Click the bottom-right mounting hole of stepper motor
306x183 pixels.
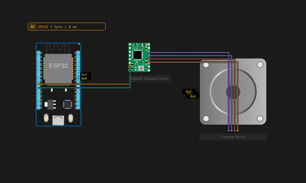(260, 118)
